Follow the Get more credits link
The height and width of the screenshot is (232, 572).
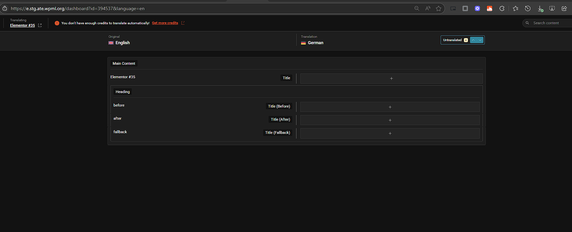[x=165, y=23]
